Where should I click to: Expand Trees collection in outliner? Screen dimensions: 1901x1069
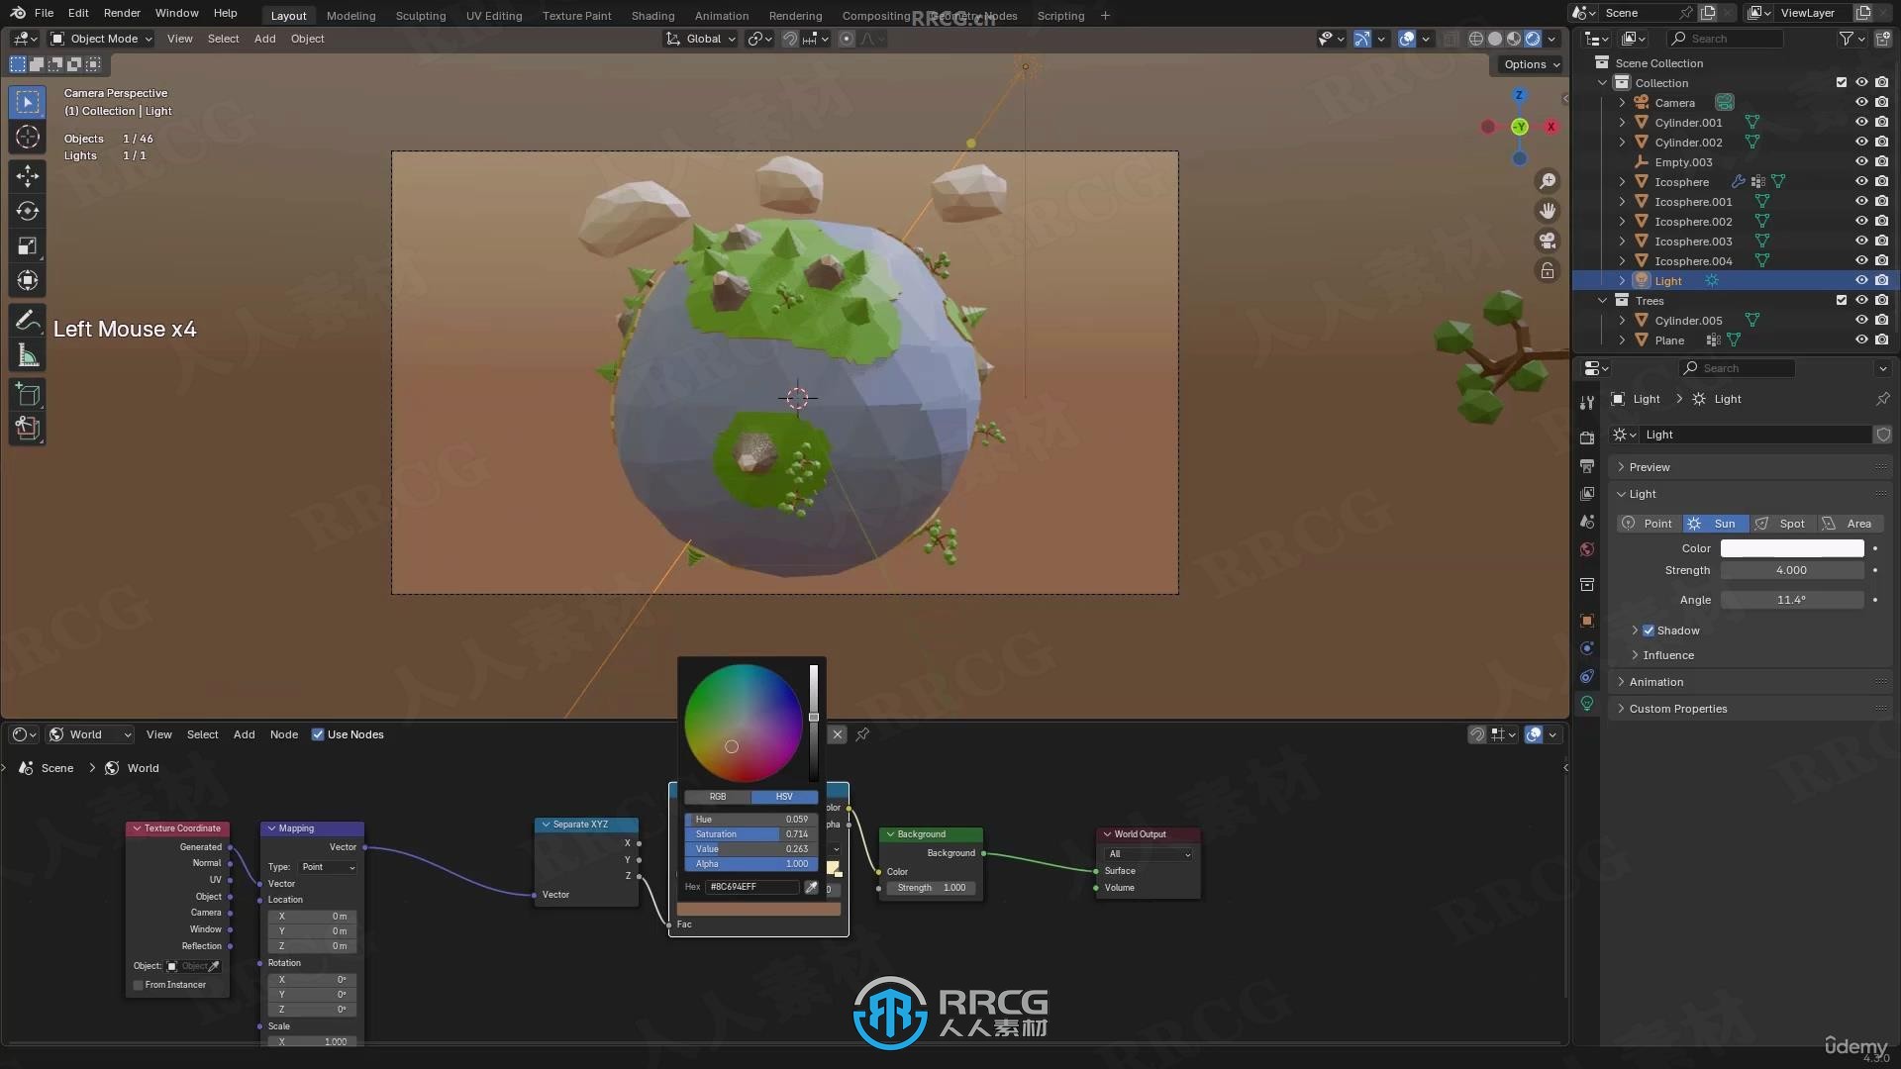pos(1603,300)
